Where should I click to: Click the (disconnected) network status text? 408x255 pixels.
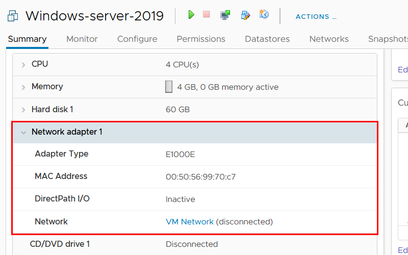(244, 222)
